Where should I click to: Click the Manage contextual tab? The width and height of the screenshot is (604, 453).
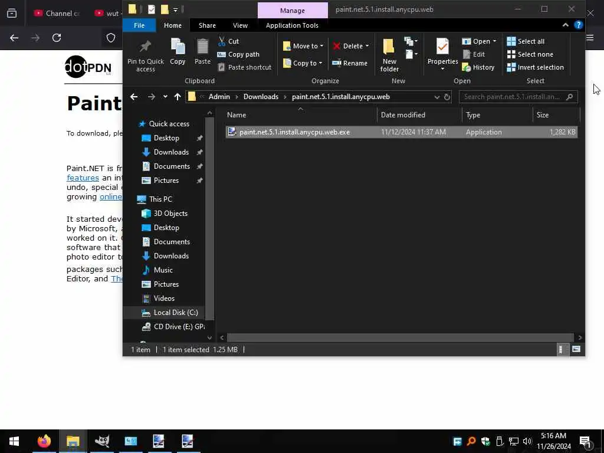[293, 11]
